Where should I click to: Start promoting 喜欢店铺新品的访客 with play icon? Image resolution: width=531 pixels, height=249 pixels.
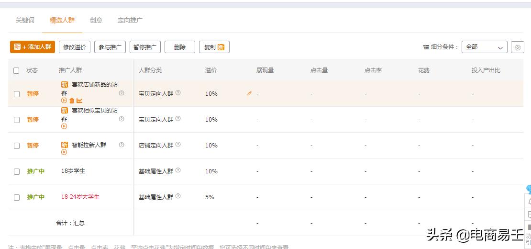tap(64, 101)
